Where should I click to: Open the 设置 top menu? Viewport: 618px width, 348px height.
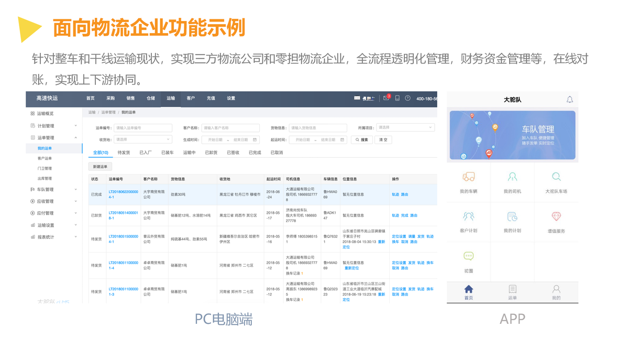pos(231,98)
